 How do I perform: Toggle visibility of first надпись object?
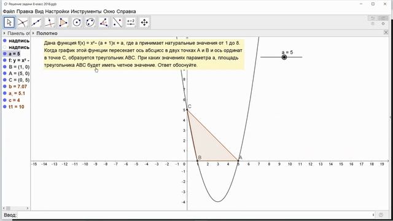(5, 41)
